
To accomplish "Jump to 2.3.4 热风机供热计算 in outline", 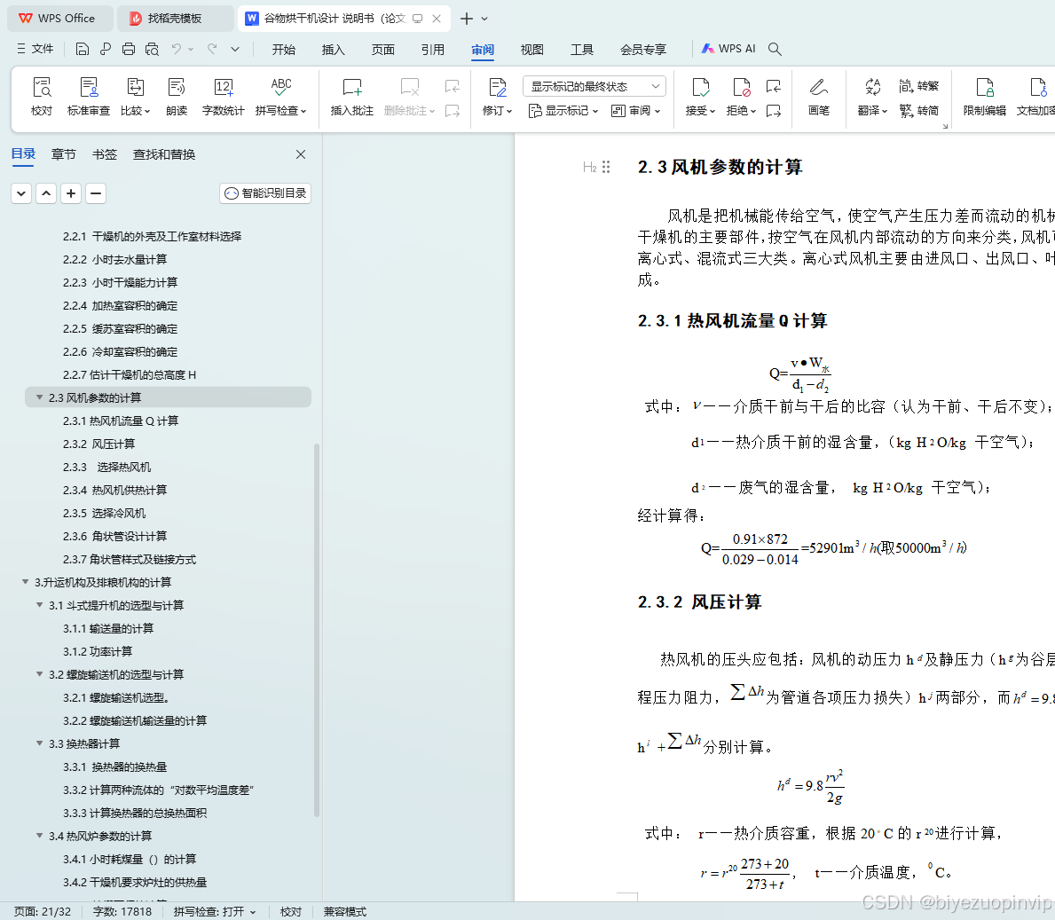I will (115, 490).
